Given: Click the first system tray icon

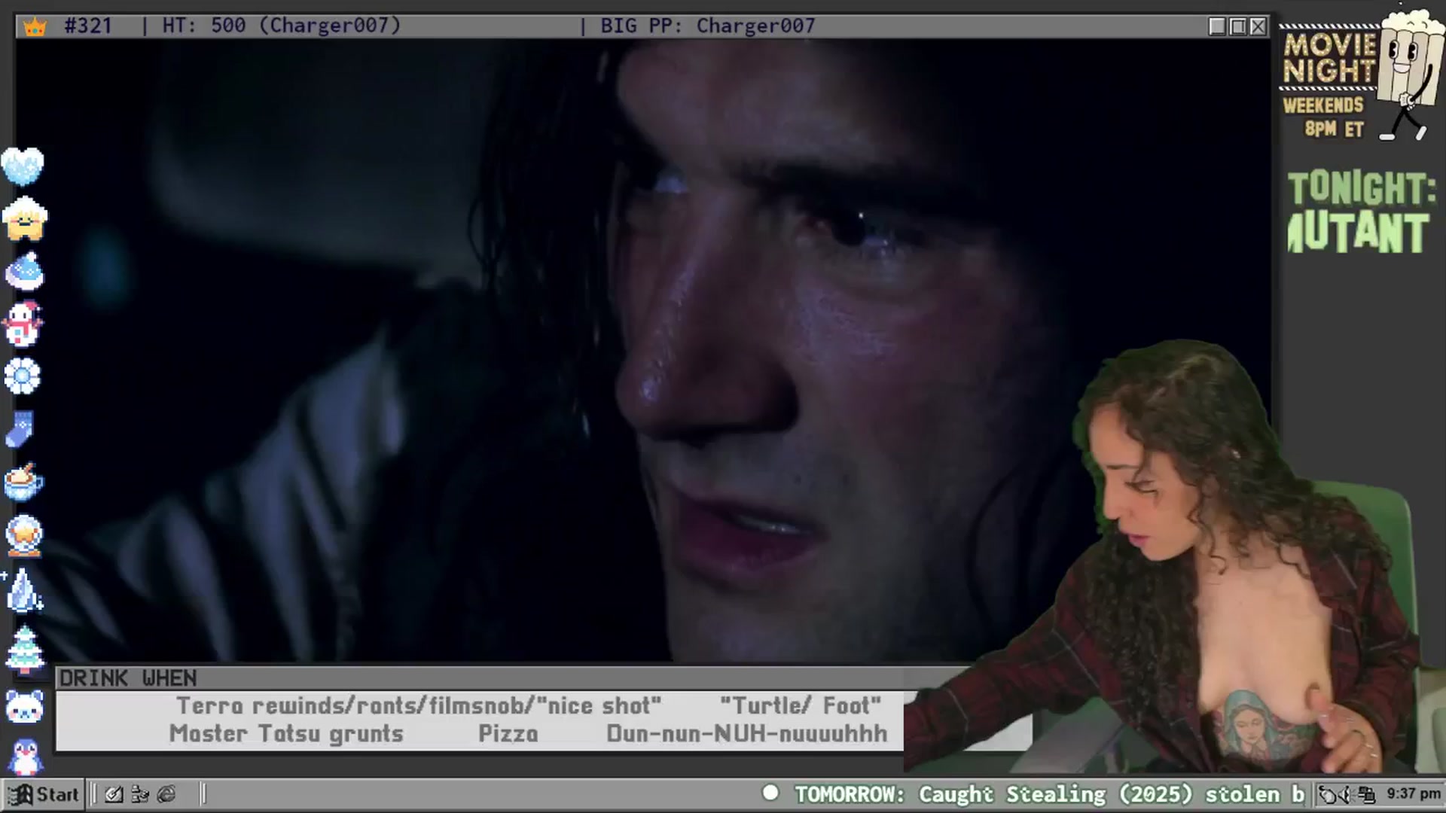Looking at the screenshot, I should (1327, 795).
